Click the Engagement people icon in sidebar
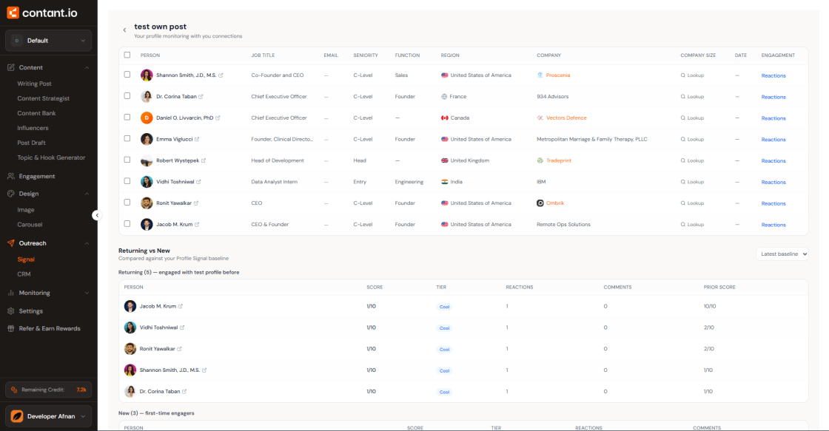The image size is (829, 431). pyautogui.click(x=10, y=177)
